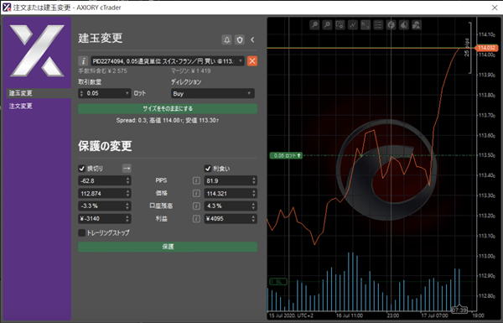The height and width of the screenshot is (323, 503).
Task: Open the position selector dropdown PID2274094
Action: coord(168,61)
